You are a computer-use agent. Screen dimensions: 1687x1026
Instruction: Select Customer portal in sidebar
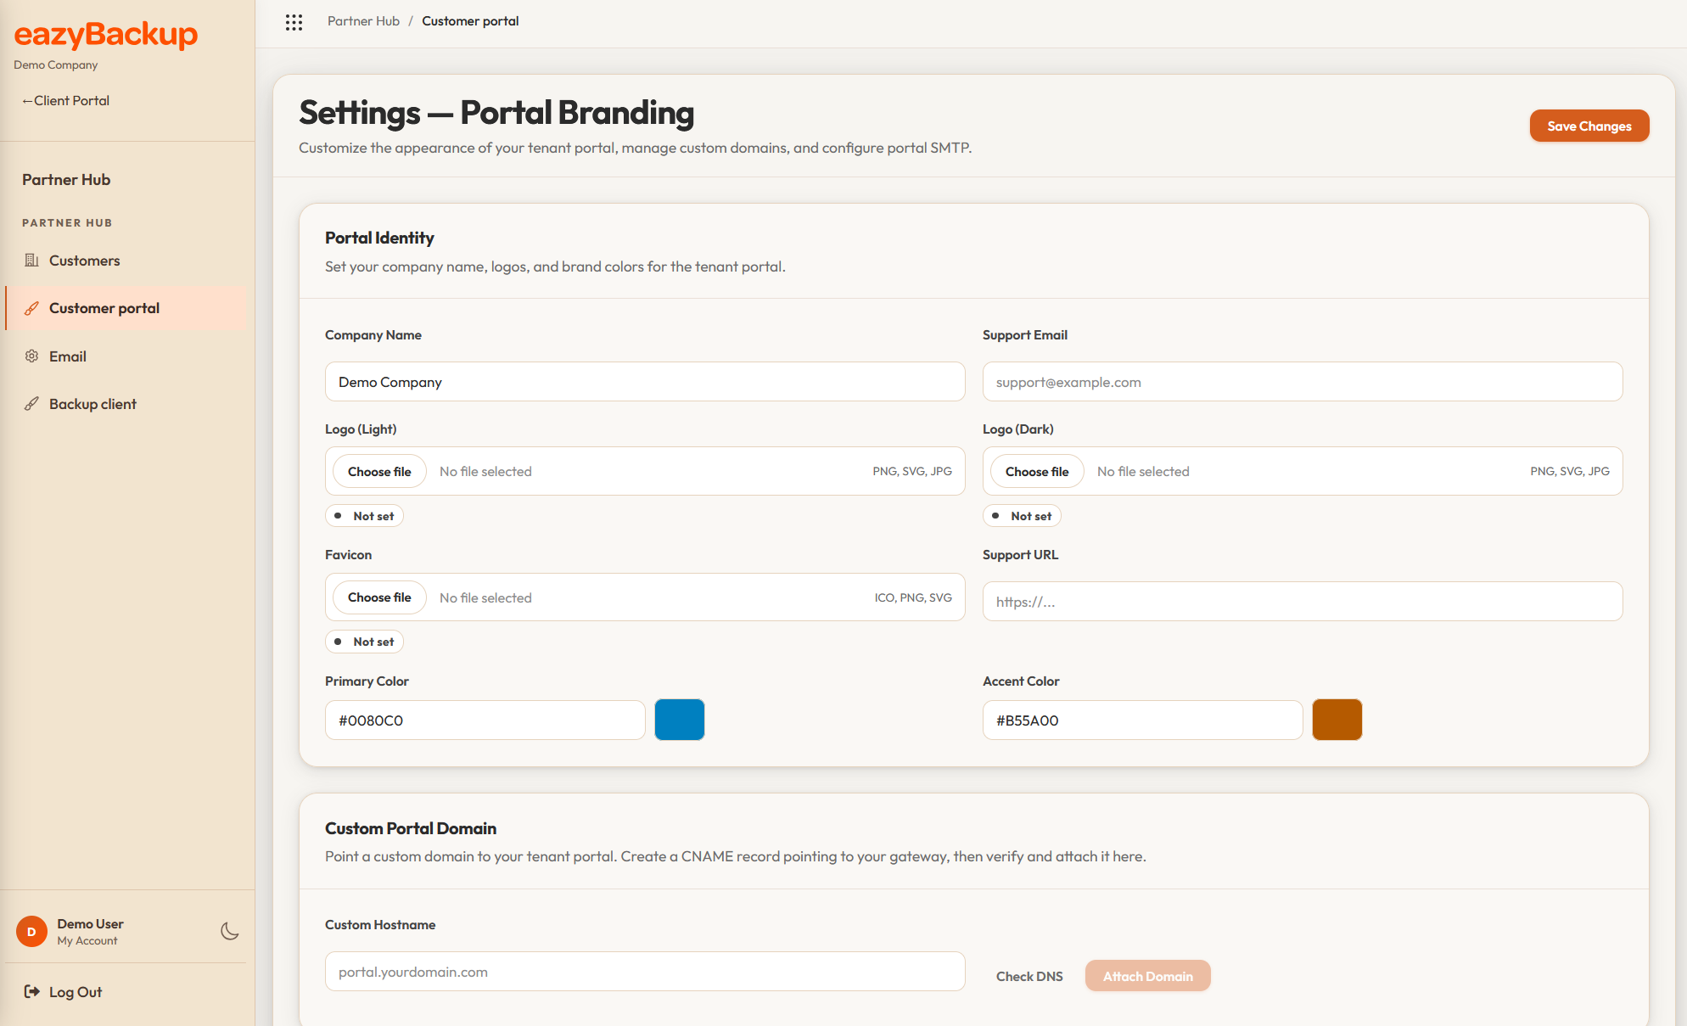click(126, 308)
